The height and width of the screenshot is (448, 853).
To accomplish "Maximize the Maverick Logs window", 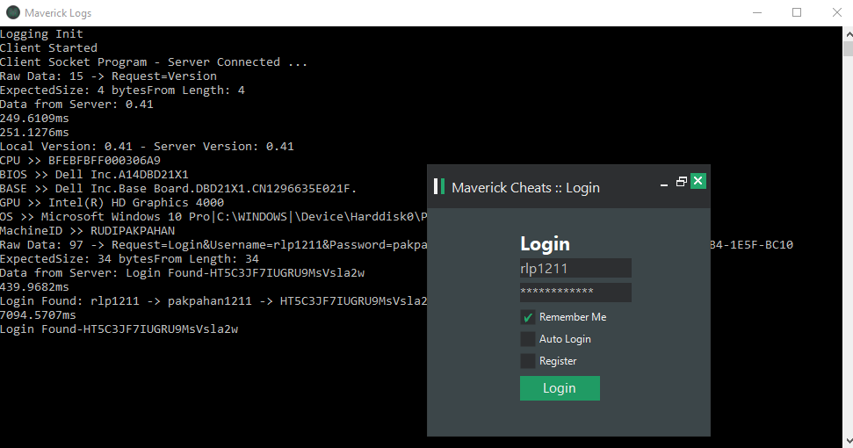I will (797, 12).
